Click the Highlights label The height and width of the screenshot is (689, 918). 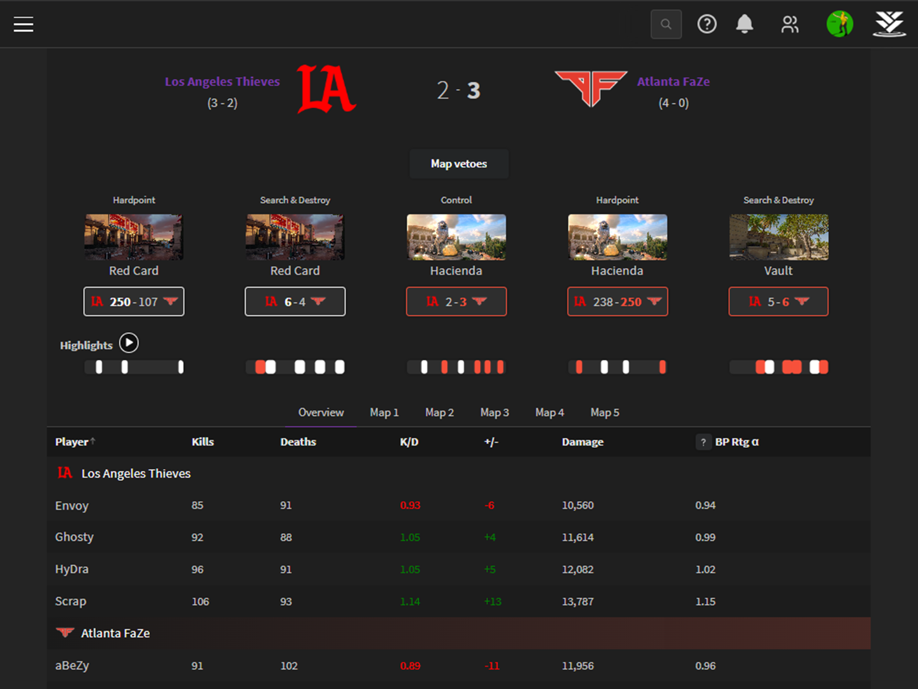click(86, 346)
